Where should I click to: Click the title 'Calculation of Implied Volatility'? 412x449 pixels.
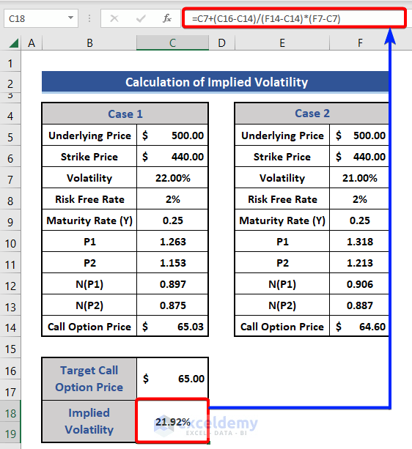click(216, 82)
